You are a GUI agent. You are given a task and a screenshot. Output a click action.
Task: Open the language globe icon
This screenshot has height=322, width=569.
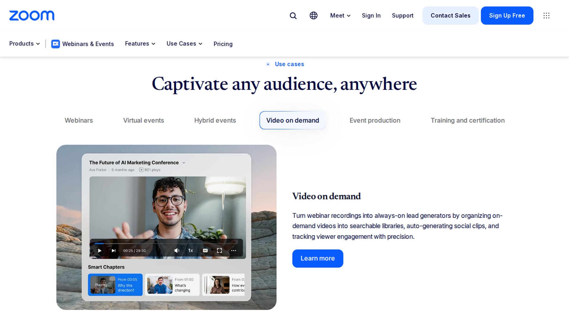click(x=314, y=15)
